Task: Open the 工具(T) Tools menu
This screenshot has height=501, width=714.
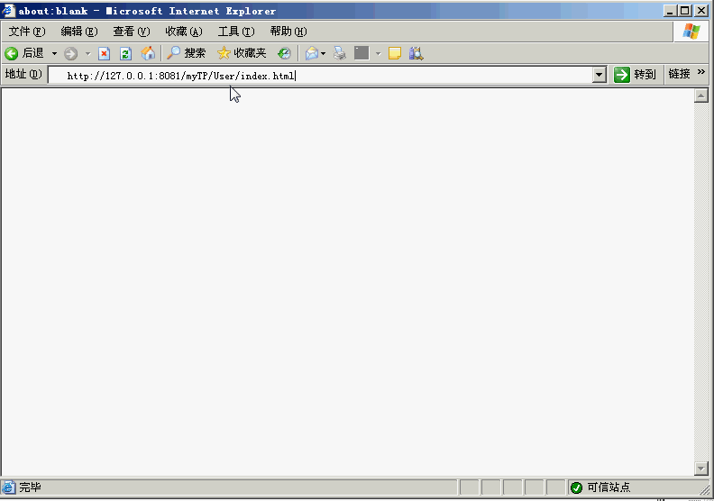Action: point(236,32)
